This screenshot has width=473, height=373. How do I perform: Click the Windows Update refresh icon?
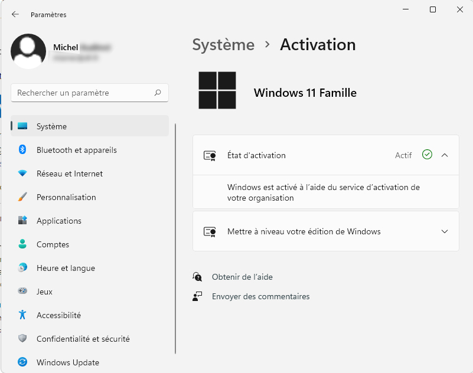coord(22,362)
